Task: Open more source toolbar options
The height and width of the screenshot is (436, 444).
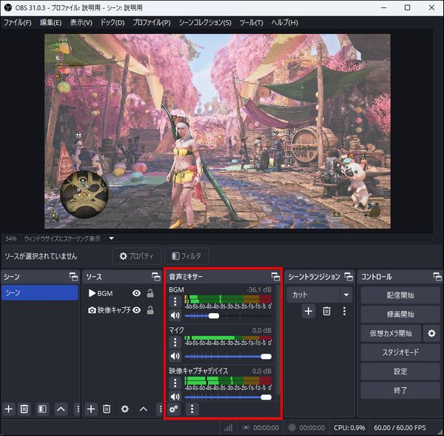Action: click(x=161, y=409)
